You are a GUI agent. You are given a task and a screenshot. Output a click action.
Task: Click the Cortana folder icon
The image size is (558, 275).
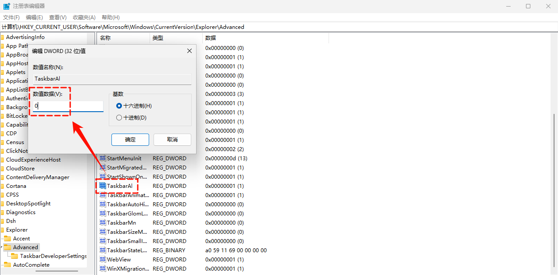click(2, 186)
